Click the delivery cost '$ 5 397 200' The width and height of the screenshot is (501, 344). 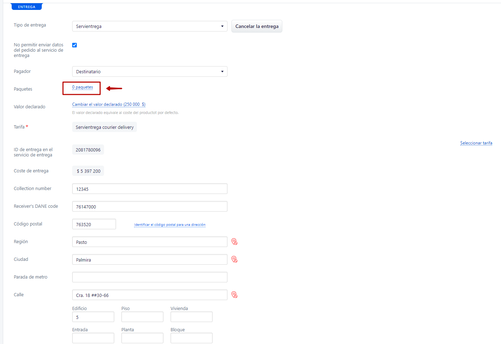click(88, 171)
